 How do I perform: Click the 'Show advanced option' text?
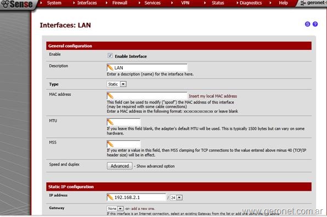pyautogui.click(x=156, y=166)
